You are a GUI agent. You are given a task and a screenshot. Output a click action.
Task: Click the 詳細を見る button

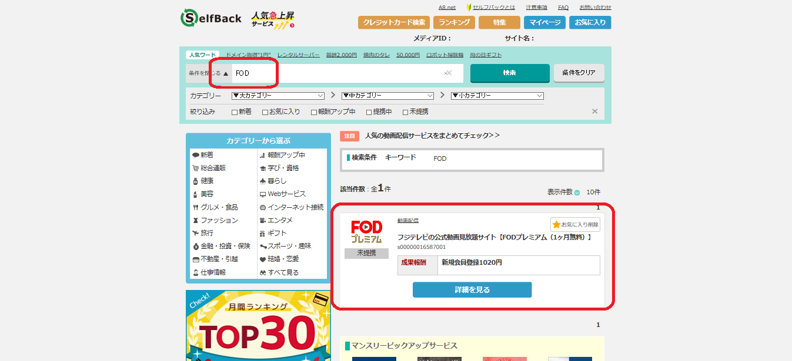click(x=472, y=290)
